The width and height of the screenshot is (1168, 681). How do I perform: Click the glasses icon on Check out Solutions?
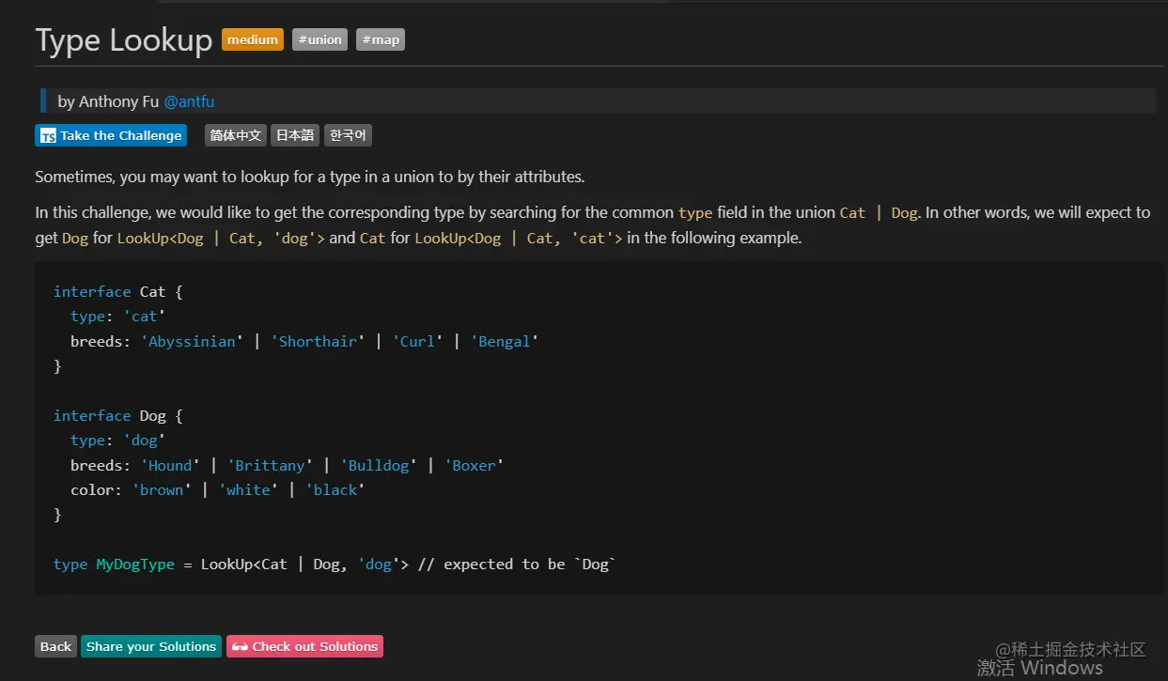click(x=240, y=646)
